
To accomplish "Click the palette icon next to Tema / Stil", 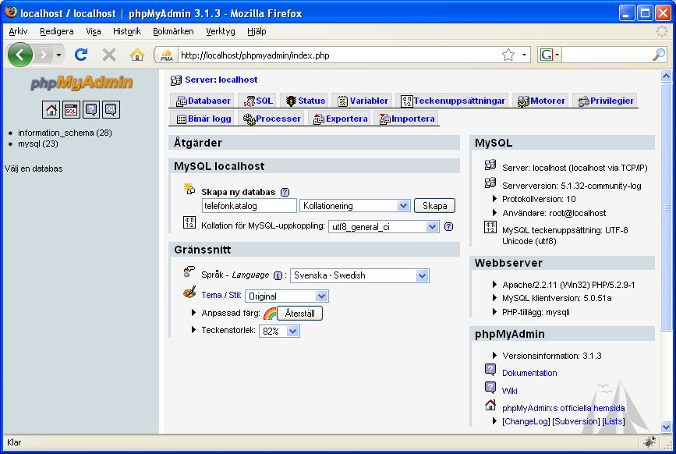I will coord(189,293).
